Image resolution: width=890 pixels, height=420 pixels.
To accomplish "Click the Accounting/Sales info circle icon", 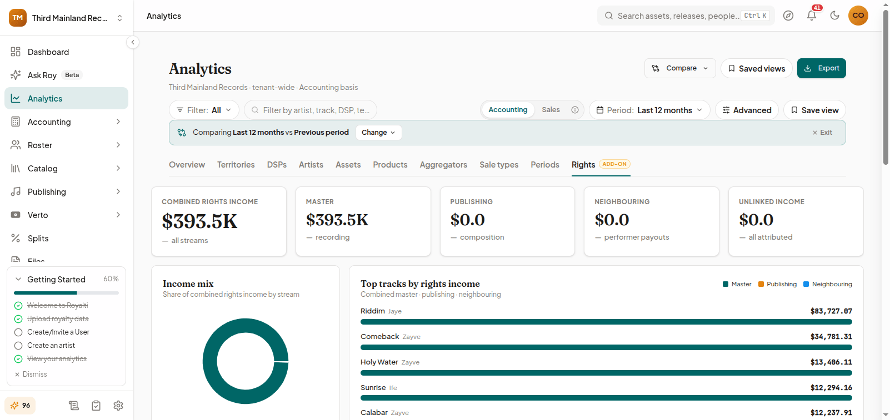I will point(575,110).
